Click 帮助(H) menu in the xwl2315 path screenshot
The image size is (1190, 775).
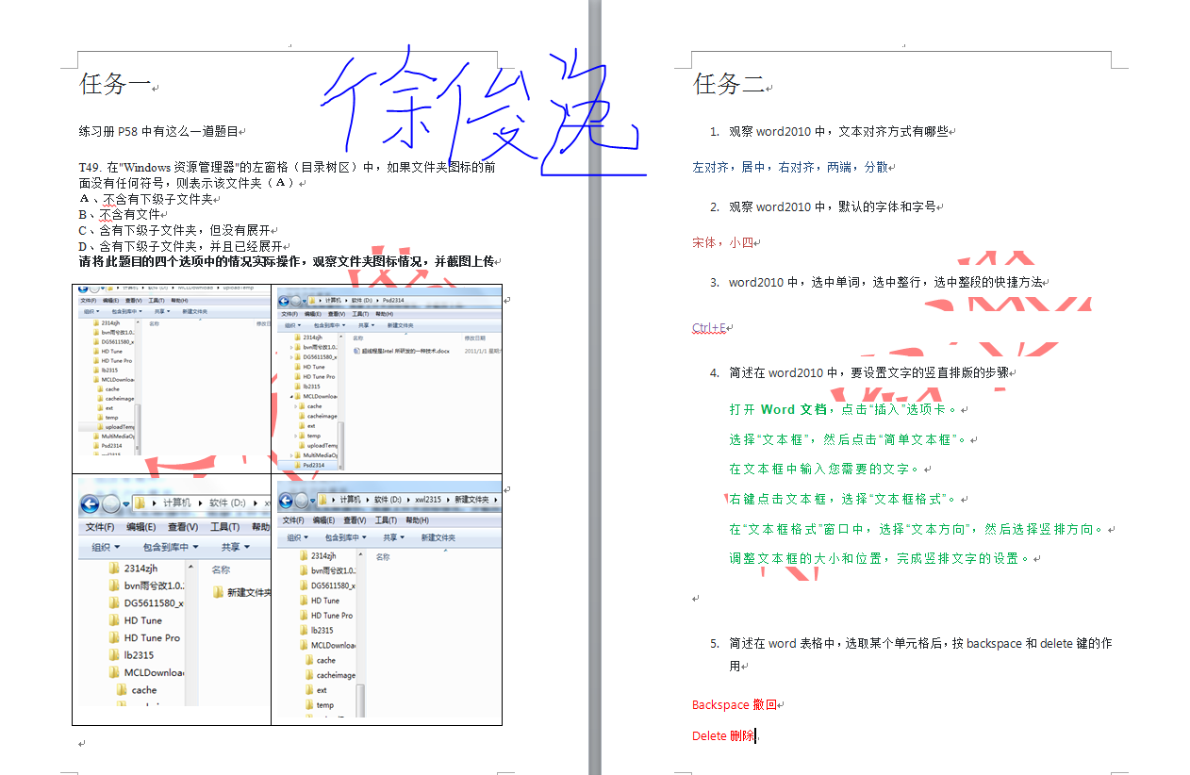coord(417,519)
